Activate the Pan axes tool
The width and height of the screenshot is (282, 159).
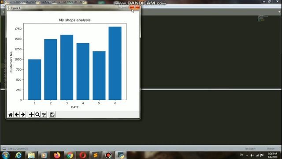pyautogui.click(x=31, y=115)
